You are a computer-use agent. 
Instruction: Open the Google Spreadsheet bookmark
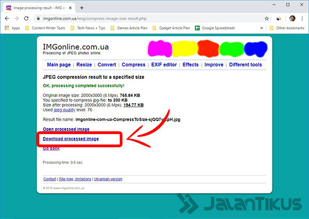[215, 28]
